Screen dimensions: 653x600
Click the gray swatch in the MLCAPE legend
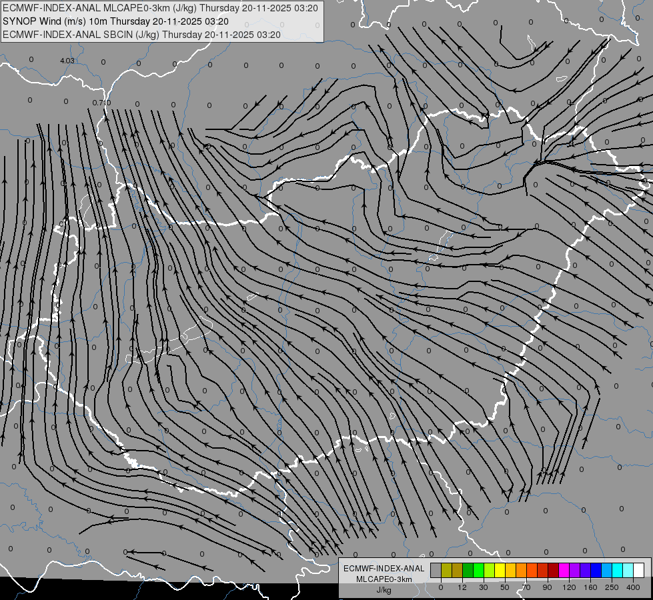click(x=436, y=570)
